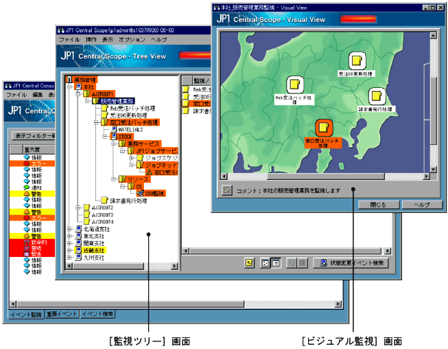Viewport: 448px width, 349px height.
Task: Switch to イベント検索 tab
Action: pos(97,314)
